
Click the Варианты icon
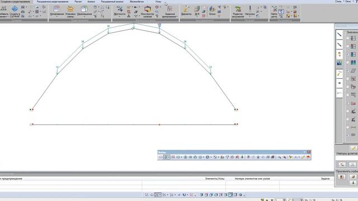pyautogui.click(x=186, y=9)
